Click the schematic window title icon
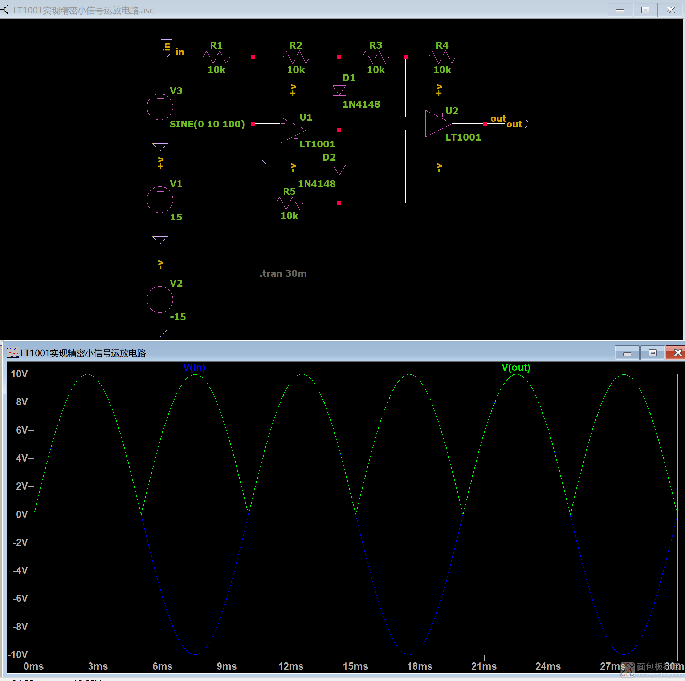Image resolution: width=685 pixels, height=681 pixels. [x=5, y=10]
